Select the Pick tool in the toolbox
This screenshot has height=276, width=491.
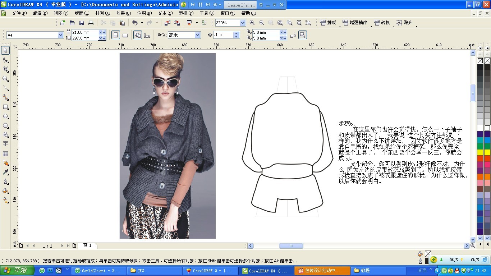pos(5,50)
